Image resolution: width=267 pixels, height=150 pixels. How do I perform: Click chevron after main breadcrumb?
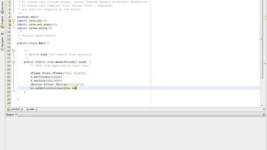point(36,109)
